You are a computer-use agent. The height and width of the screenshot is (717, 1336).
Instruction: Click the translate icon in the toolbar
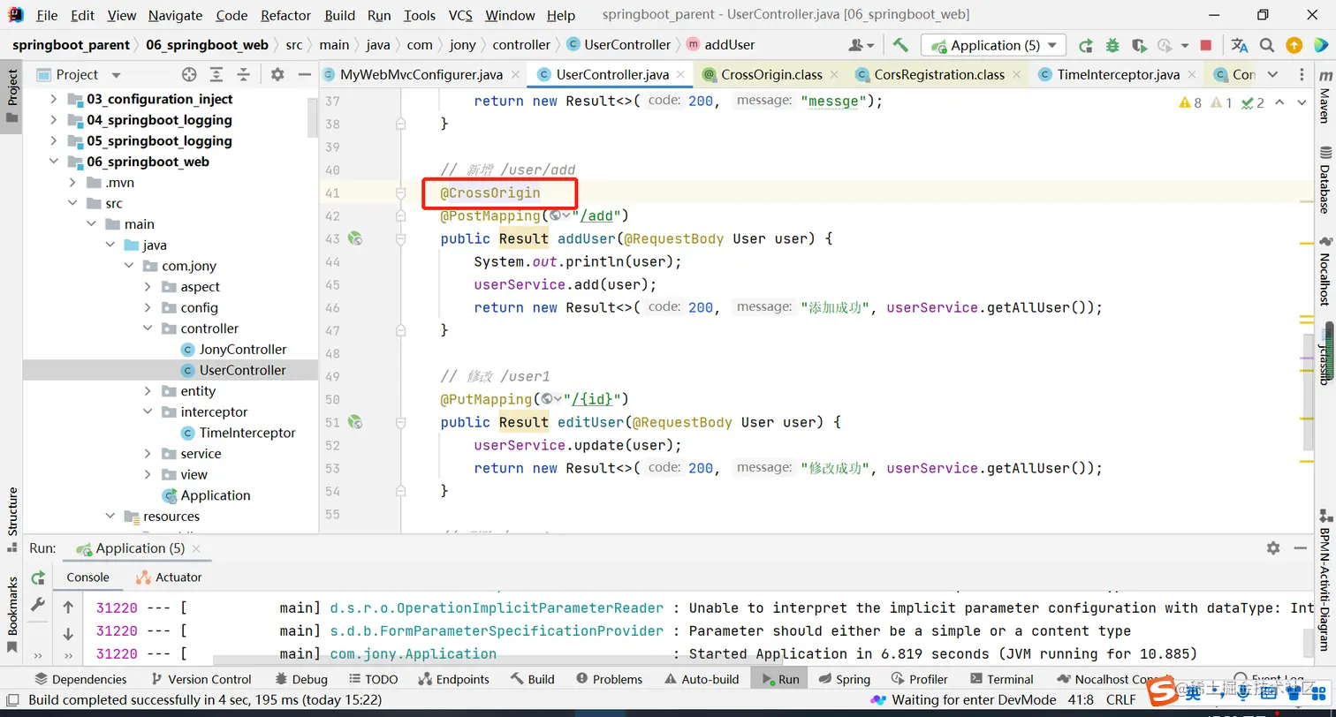coord(1240,45)
